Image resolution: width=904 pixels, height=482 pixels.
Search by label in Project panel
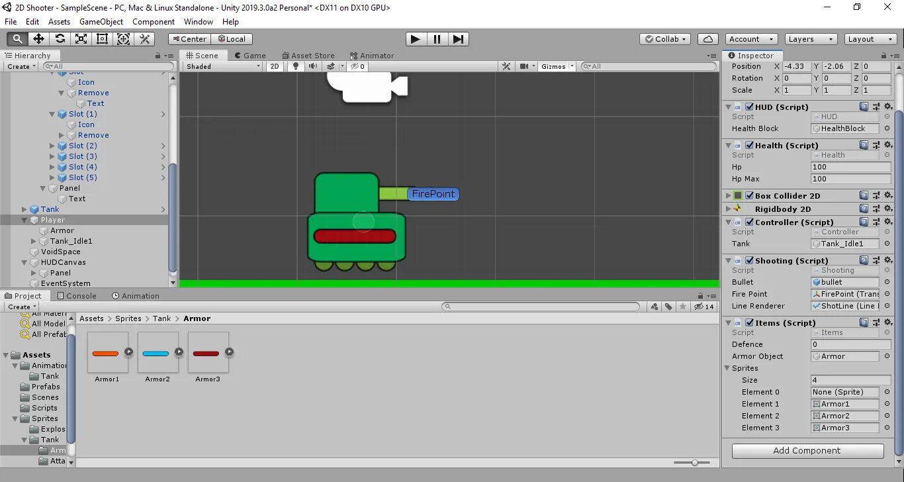[x=668, y=307]
